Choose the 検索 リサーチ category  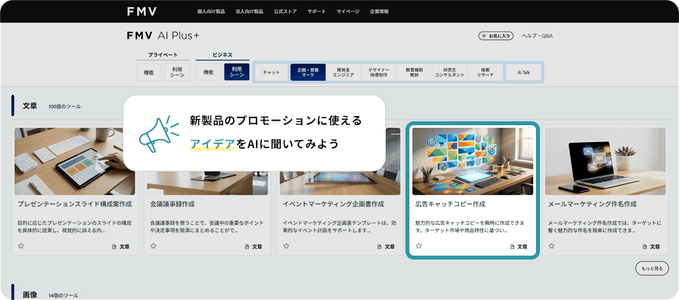[485, 72]
